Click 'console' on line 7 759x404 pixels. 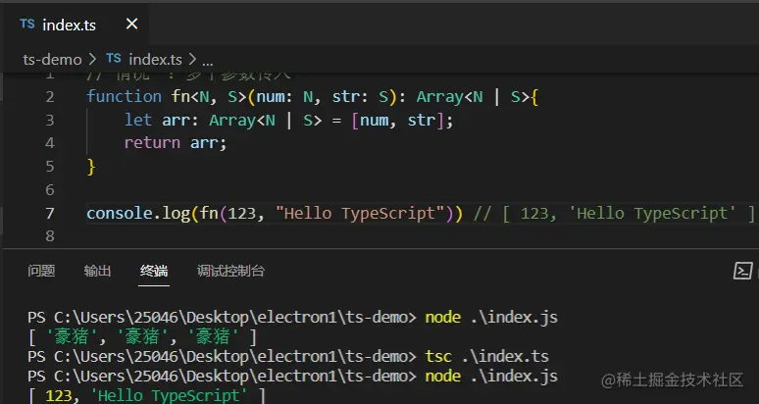[120, 213]
